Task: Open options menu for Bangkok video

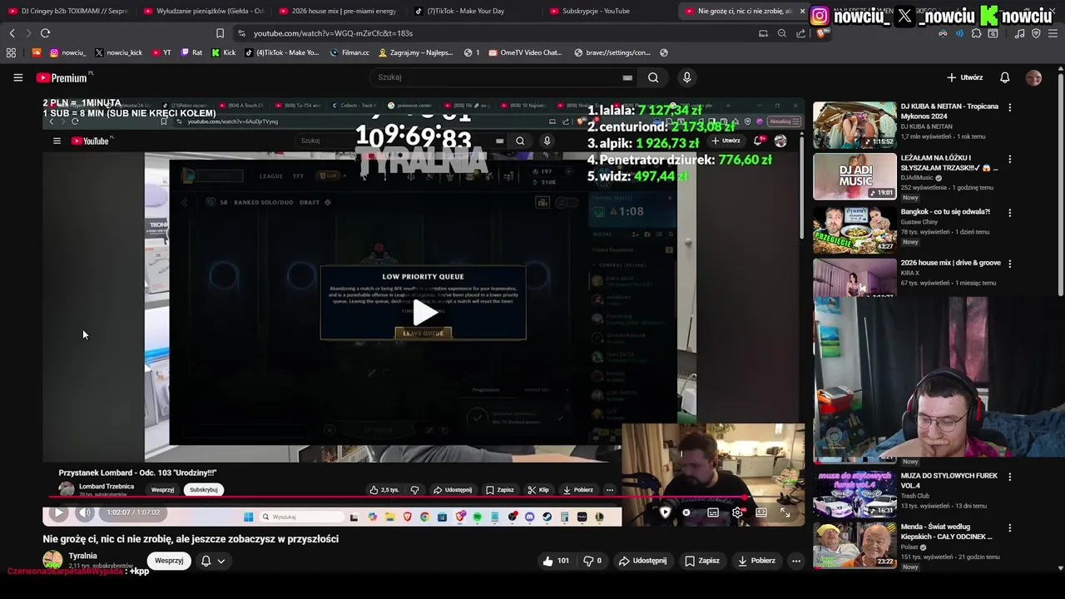Action: 1010,212
